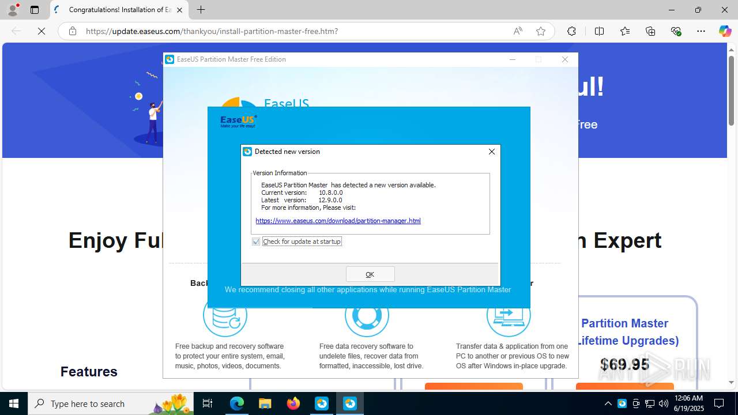Open Firefox from the taskbar
Image resolution: width=738 pixels, height=415 pixels.
click(x=293, y=403)
